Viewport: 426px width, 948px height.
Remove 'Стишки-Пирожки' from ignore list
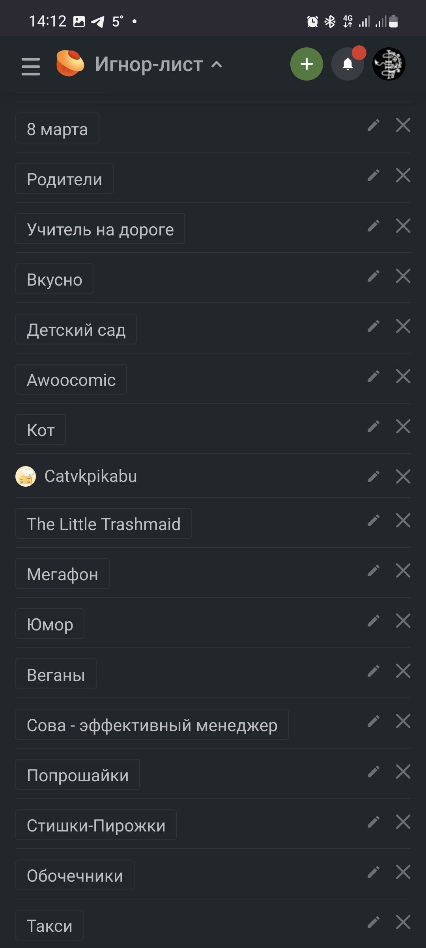(x=403, y=822)
